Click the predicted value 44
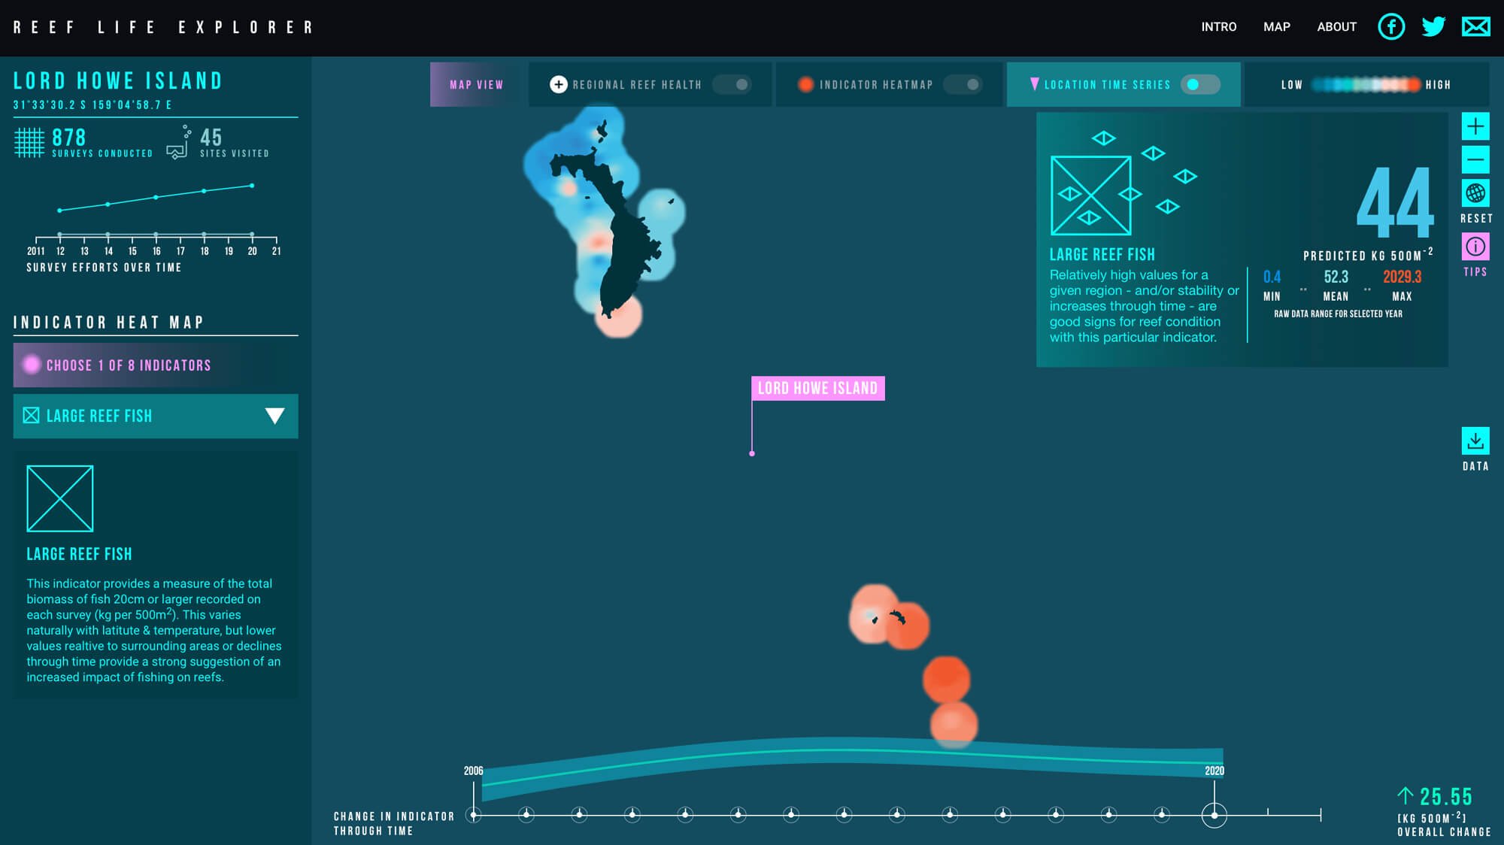The image size is (1504, 845). click(1396, 203)
